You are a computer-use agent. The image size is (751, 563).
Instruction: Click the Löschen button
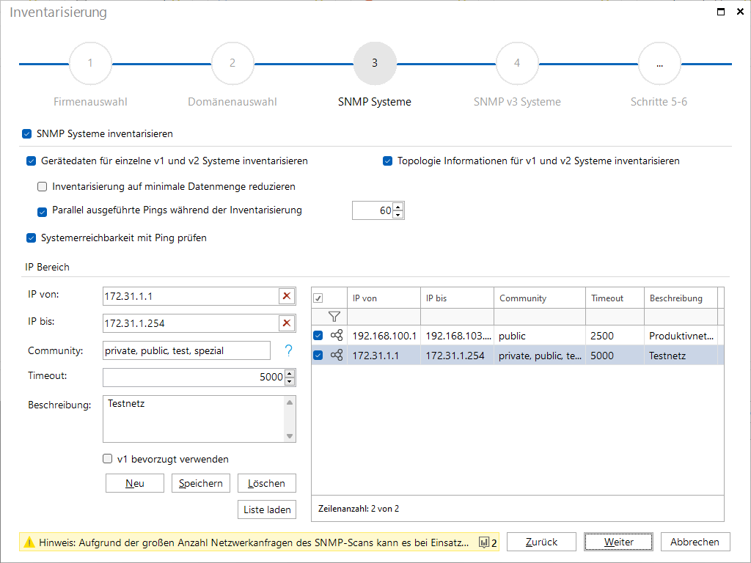point(267,483)
